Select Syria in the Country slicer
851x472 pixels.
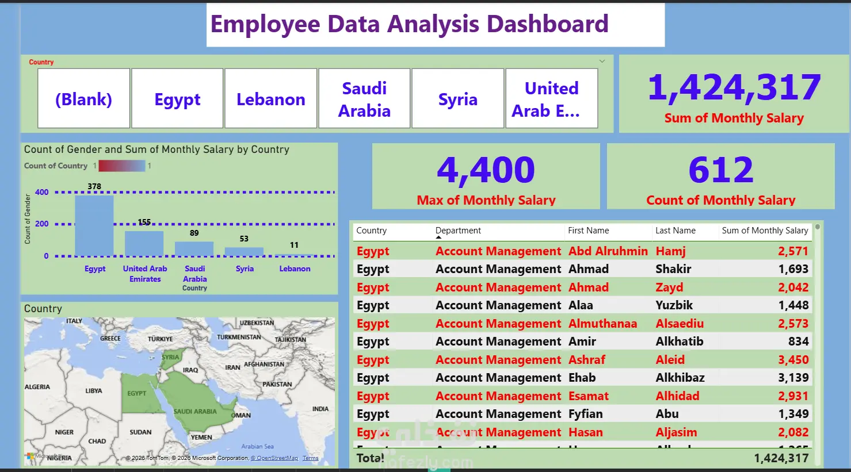[458, 98]
